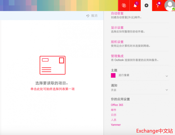
Task: Click 单击此处可始终选择列表第一项 link
Action: [52, 89]
